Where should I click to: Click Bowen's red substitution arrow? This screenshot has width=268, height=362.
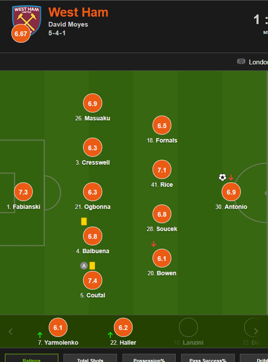(x=154, y=244)
